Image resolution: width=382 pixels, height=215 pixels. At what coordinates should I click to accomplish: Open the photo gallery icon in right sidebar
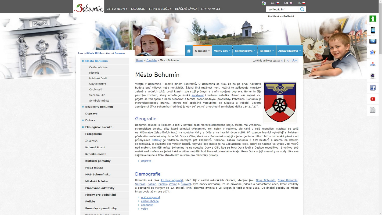373,52
